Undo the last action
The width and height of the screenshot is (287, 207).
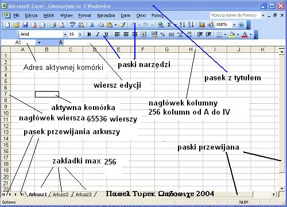(x=133, y=25)
